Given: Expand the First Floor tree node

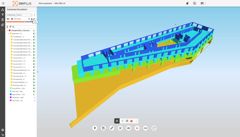Looking at the screenshot, I should (8, 91).
